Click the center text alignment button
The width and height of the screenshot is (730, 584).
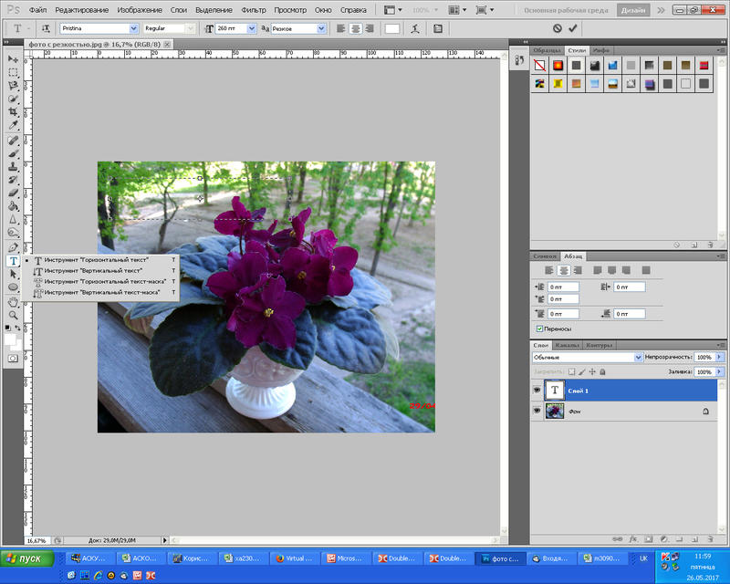coord(358,29)
